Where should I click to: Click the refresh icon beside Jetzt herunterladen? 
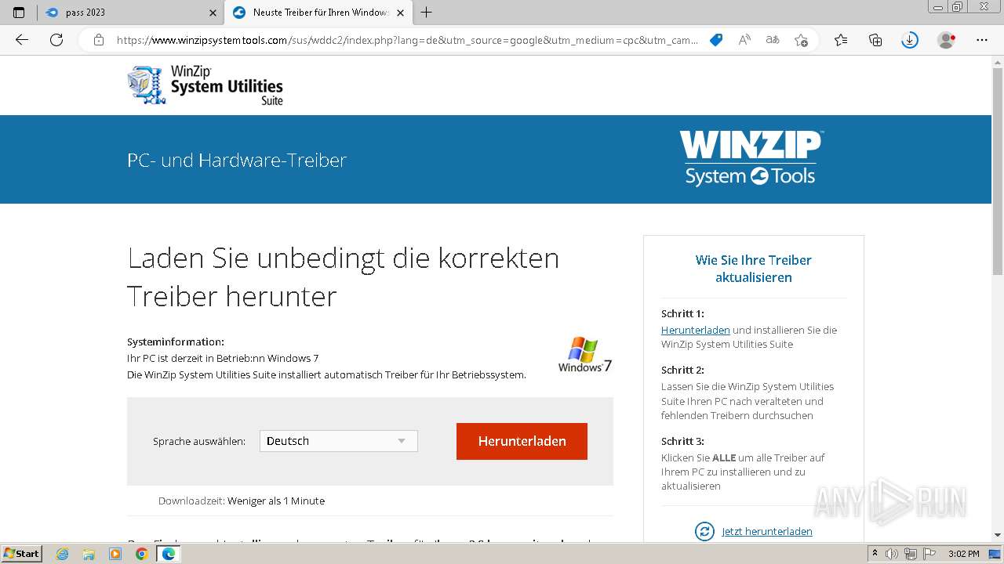click(704, 531)
